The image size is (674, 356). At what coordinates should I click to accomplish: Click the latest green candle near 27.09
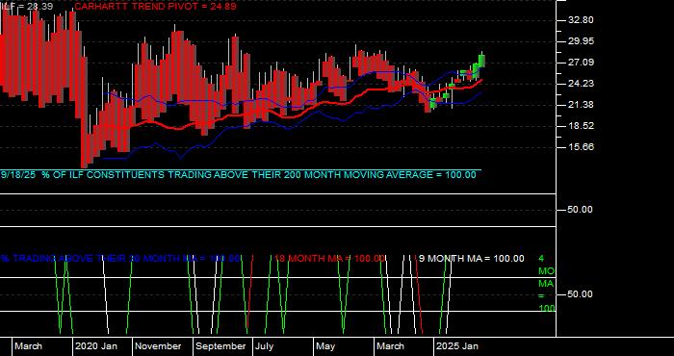481,60
